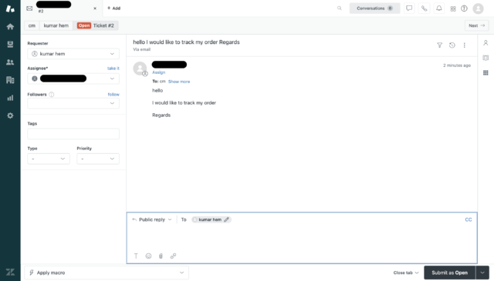The image size is (494, 281).
Task: Click Show more link in message
Action: [179, 82]
